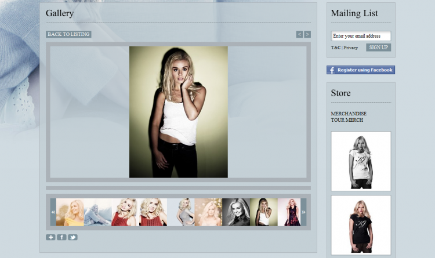Screen dimensions: 435x258
Task: Click the Sign Up button
Action: [x=378, y=48]
